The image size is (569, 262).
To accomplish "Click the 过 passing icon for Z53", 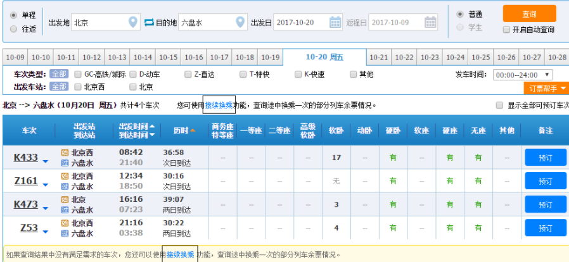I will pos(65,234).
